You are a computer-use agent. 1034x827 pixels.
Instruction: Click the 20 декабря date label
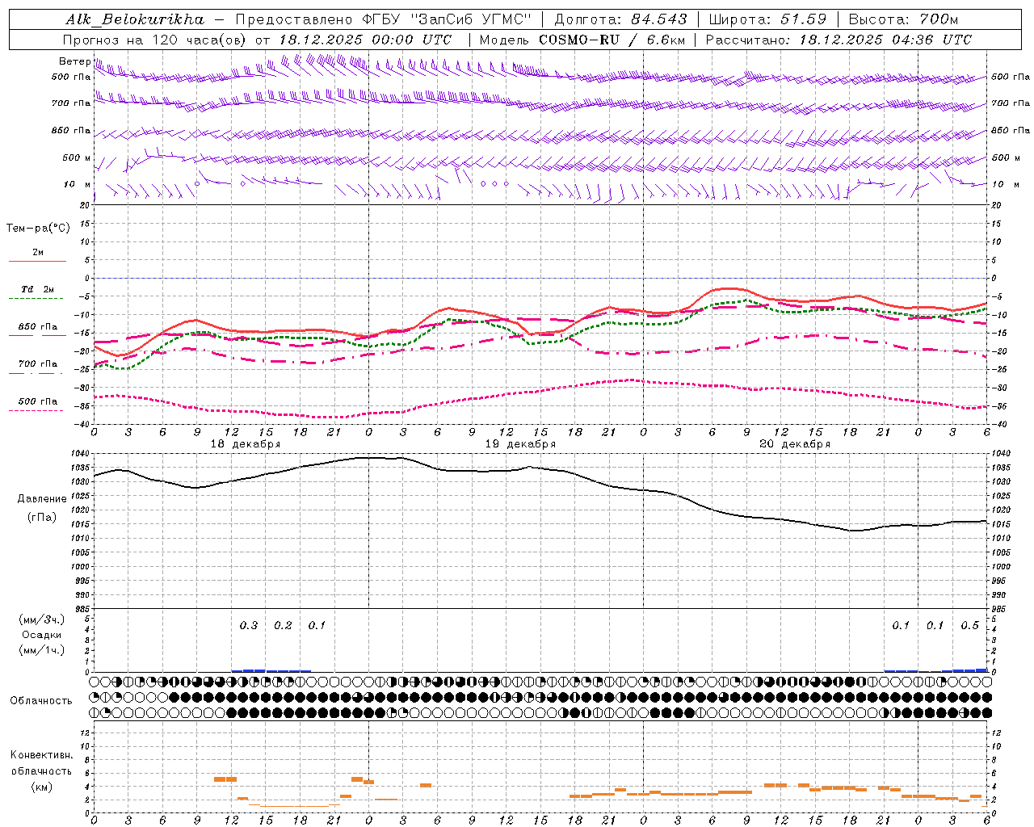(795, 444)
